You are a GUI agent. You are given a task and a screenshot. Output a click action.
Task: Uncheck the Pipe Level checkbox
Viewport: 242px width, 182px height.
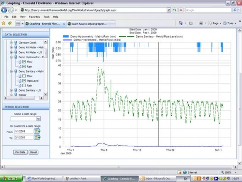click(x=24, y=80)
